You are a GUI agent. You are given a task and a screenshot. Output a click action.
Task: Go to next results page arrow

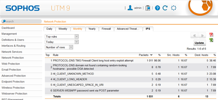click(x=202, y=36)
